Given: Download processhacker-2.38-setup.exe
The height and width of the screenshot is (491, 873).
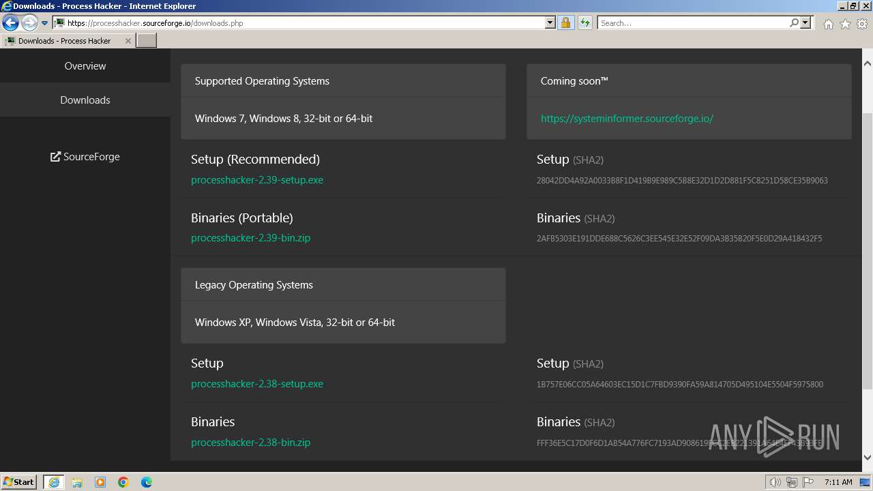Looking at the screenshot, I should click(257, 384).
